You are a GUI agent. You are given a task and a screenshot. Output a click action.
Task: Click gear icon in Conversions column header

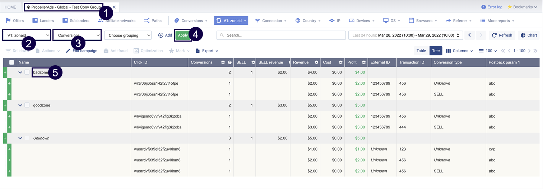(x=223, y=62)
